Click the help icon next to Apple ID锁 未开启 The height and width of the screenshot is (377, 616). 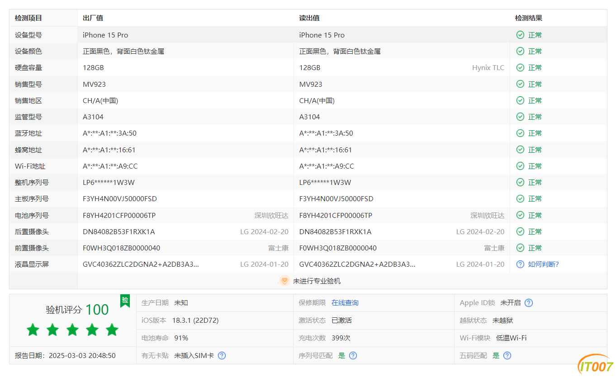(x=529, y=303)
